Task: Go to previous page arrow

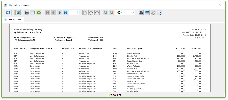Action: [x=53, y=13]
